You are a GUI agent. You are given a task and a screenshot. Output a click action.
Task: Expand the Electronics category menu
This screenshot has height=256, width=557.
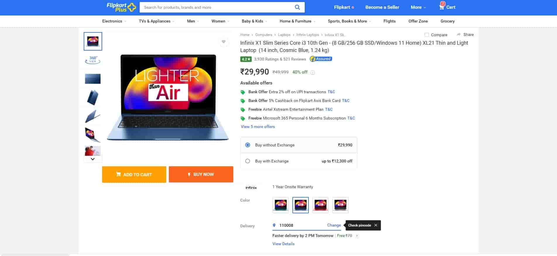pyautogui.click(x=114, y=21)
